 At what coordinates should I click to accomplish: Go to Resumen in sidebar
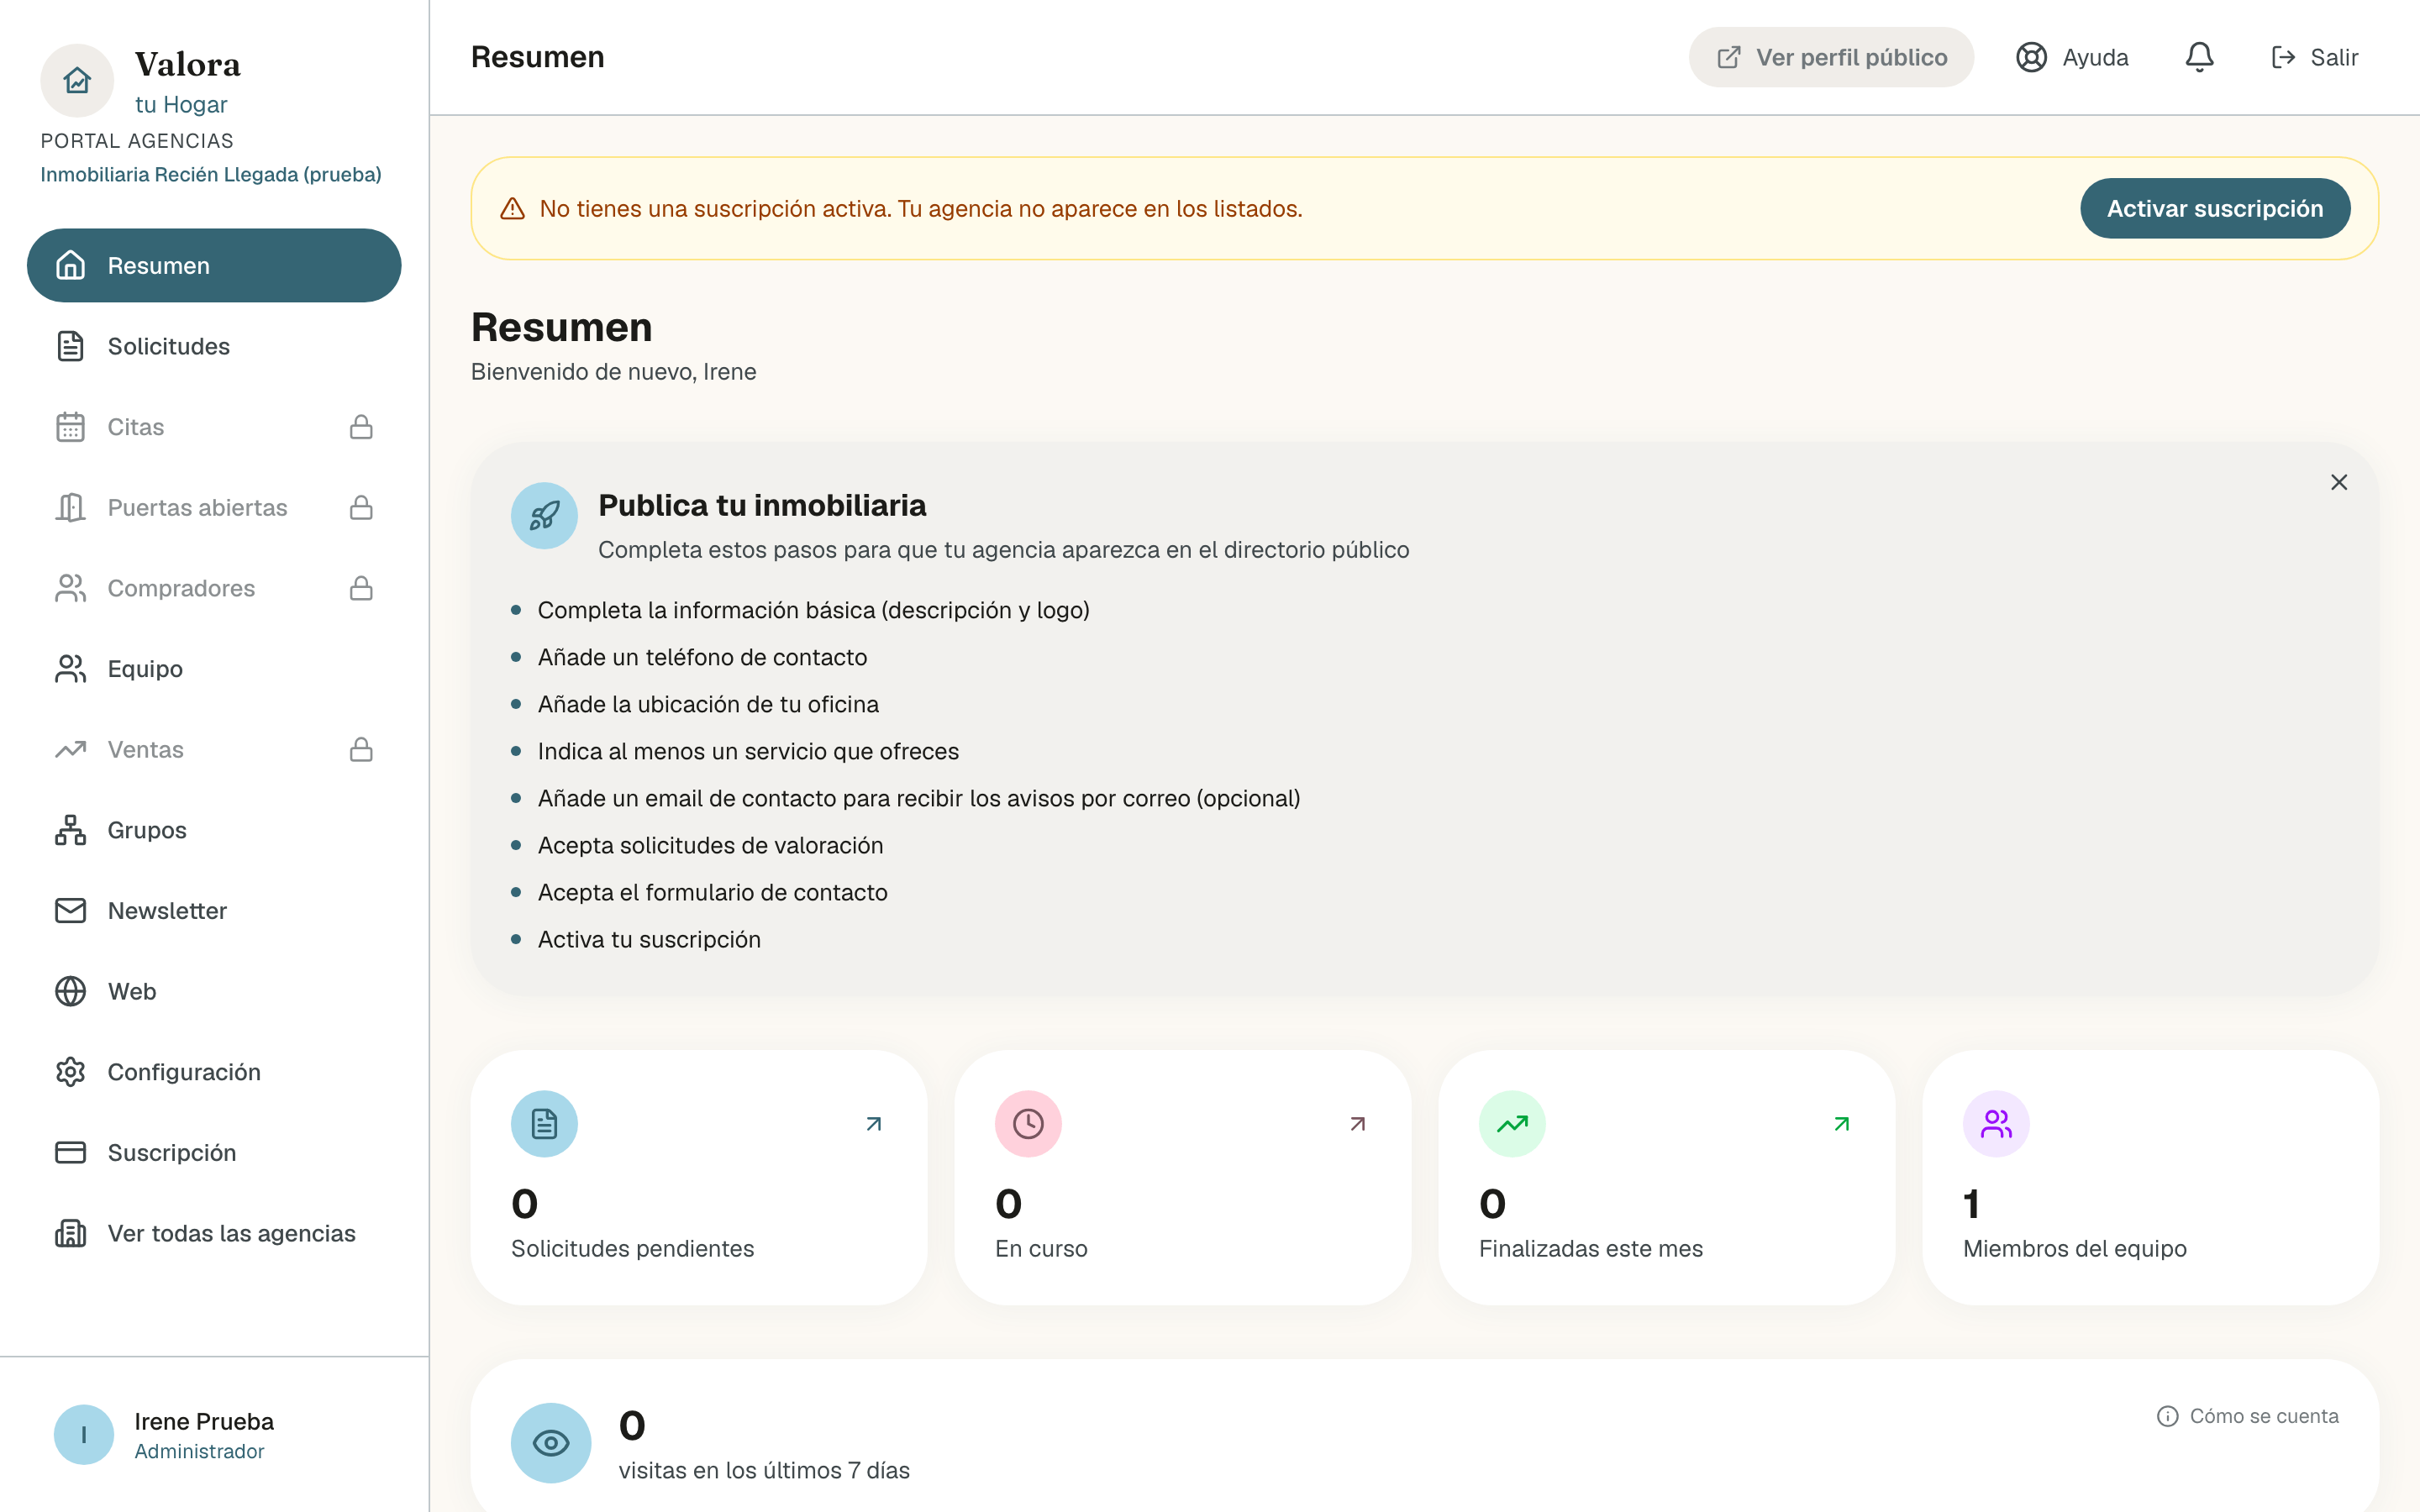pyautogui.click(x=214, y=265)
